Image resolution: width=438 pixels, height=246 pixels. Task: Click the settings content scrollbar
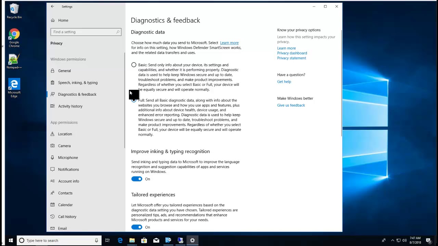click(341, 83)
